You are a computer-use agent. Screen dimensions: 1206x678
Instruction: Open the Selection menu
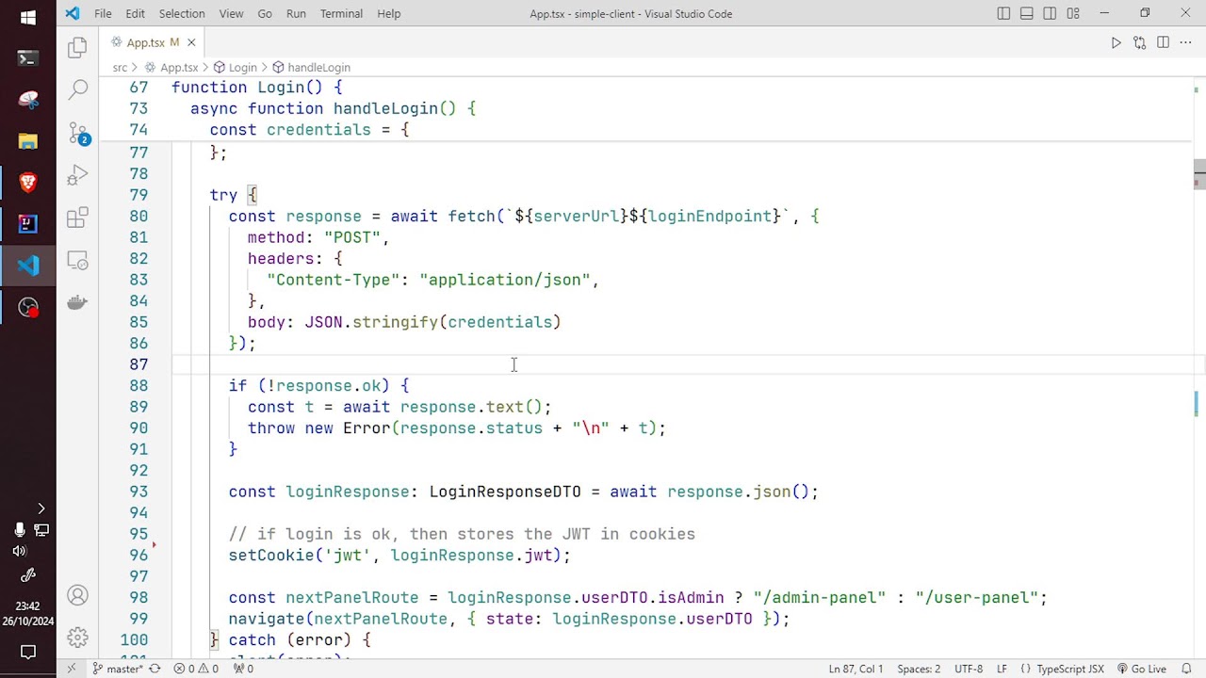[x=182, y=13]
